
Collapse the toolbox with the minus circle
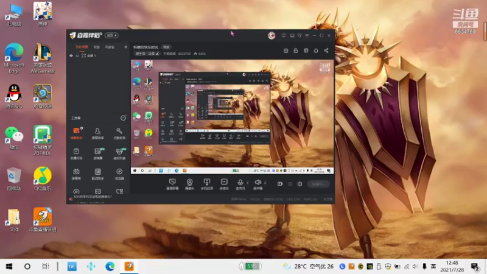[123, 118]
